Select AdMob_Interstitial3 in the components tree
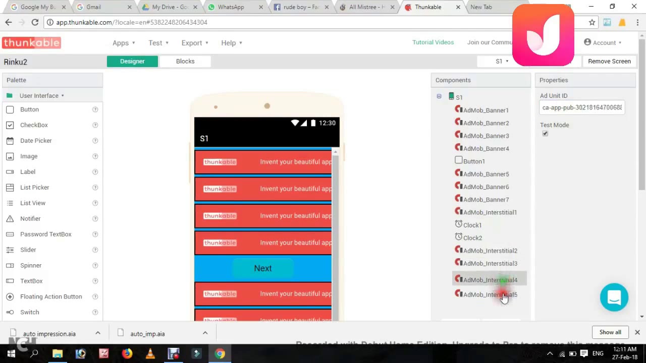 (490, 263)
